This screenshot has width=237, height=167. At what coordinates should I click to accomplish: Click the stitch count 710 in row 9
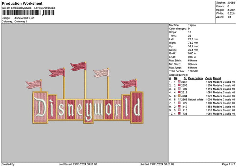pyautogui.click(x=185, y=110)
